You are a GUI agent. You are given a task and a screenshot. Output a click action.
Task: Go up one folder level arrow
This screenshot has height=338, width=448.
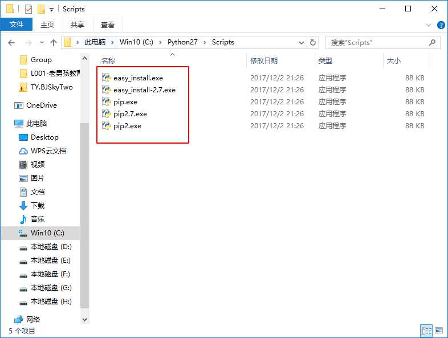click(x=54, y=43)
